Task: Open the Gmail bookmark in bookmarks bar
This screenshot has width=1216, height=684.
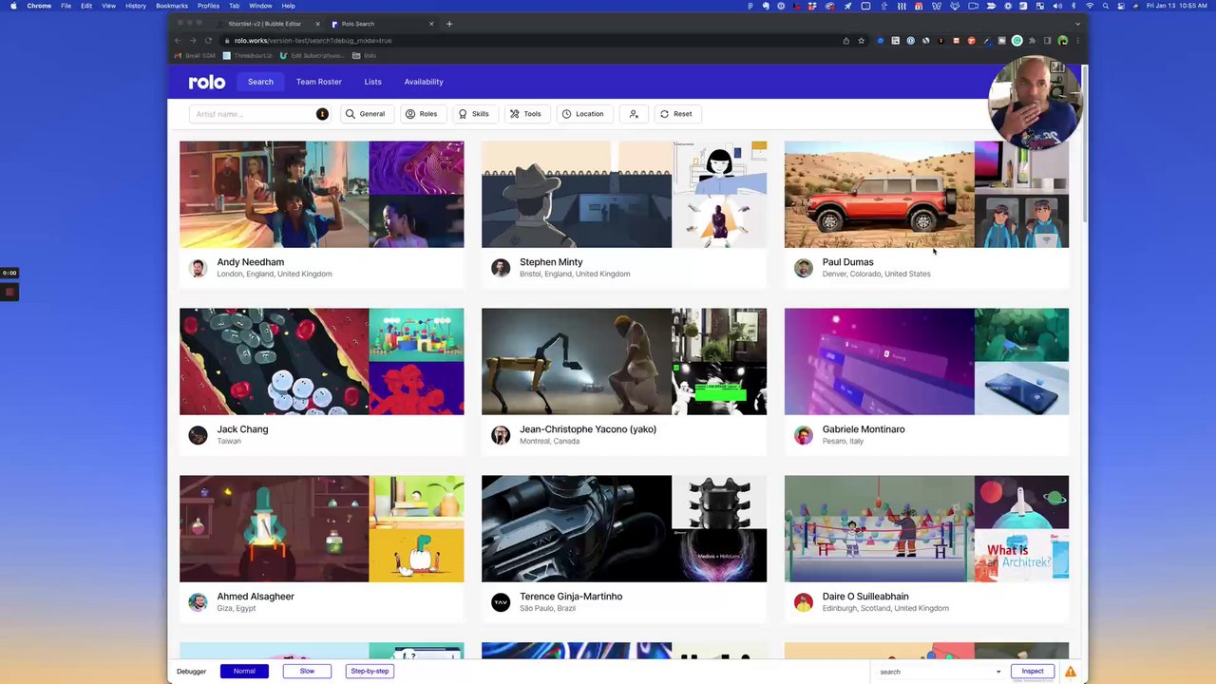Action: point(196,56)
